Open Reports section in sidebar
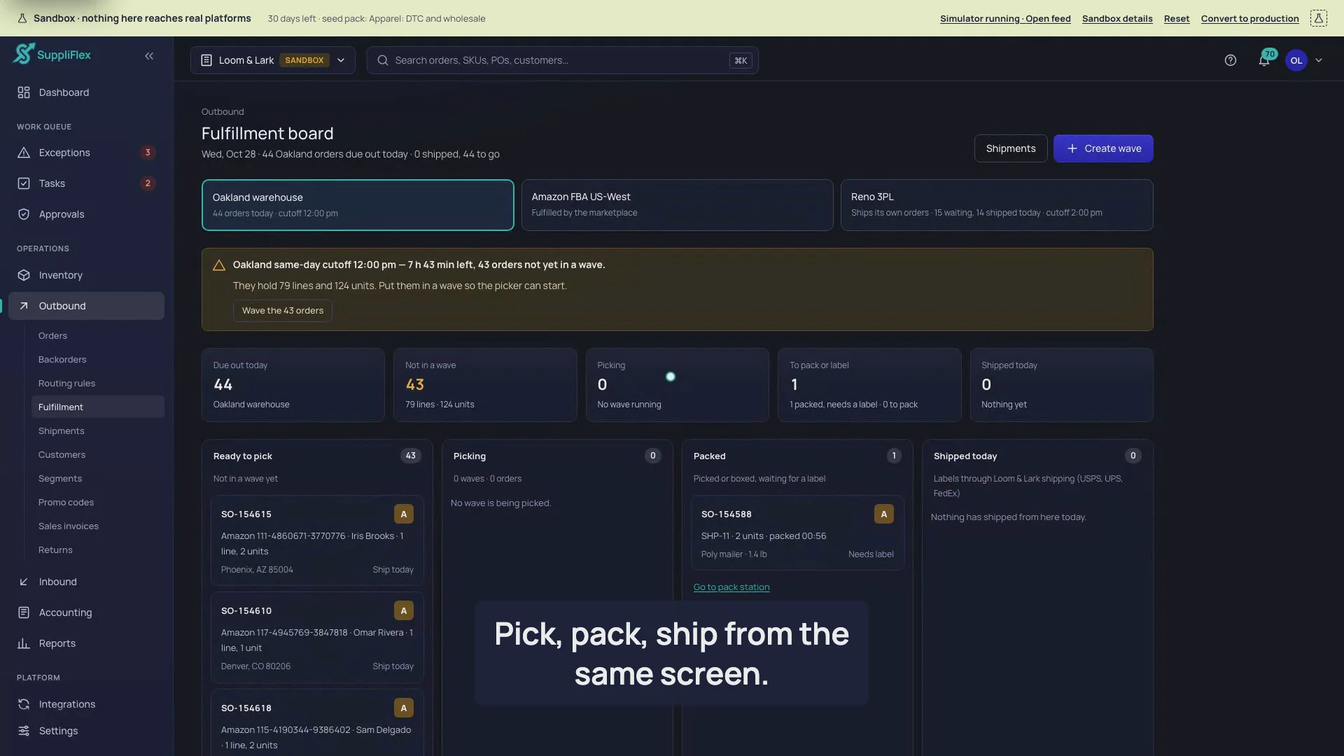Screen dimensions: 1344x756 [x=87, y=643]
